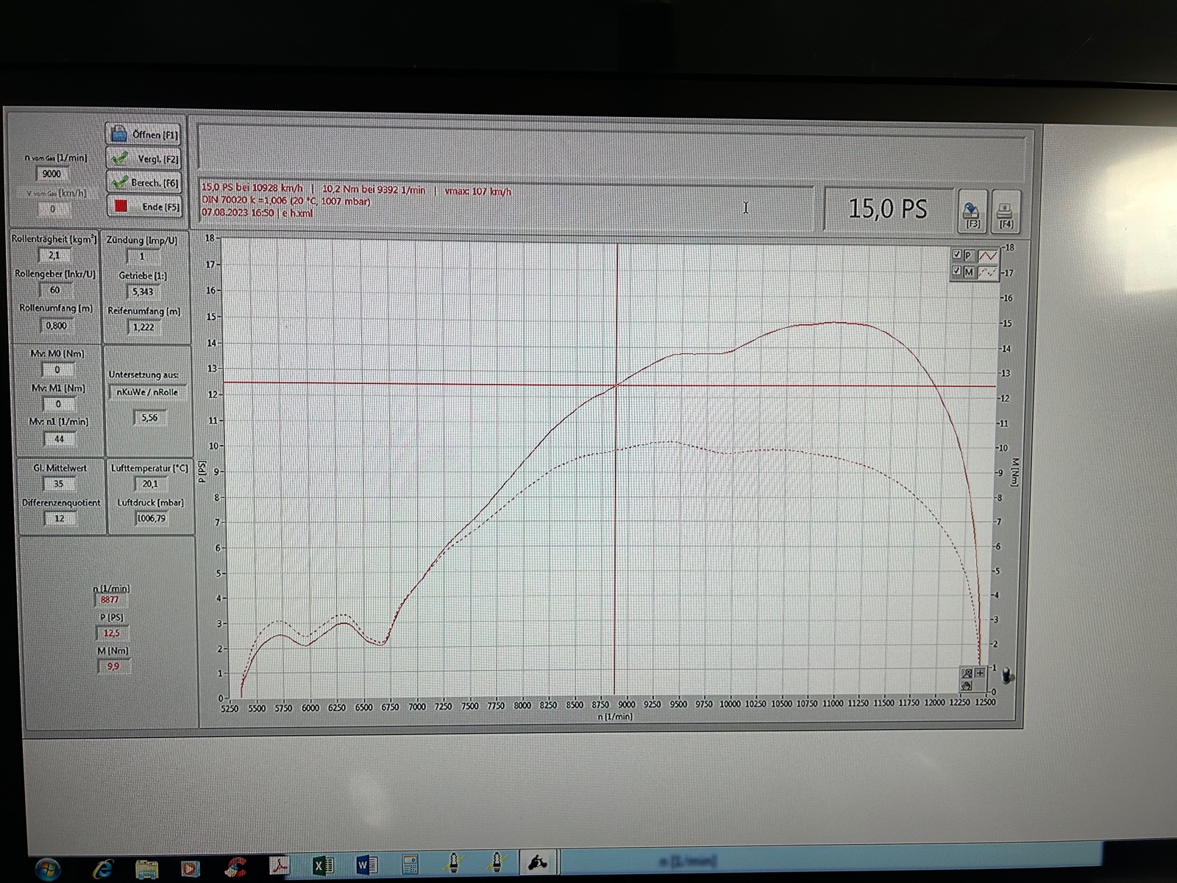Click the save button labeled F3
This screenshot has width=1177, height=883.
click(x=971, y=213)
